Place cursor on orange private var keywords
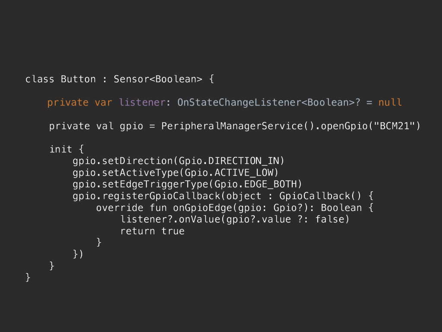Screen dimensions: 442x332 pyautogui.click(x=80, y=102)
